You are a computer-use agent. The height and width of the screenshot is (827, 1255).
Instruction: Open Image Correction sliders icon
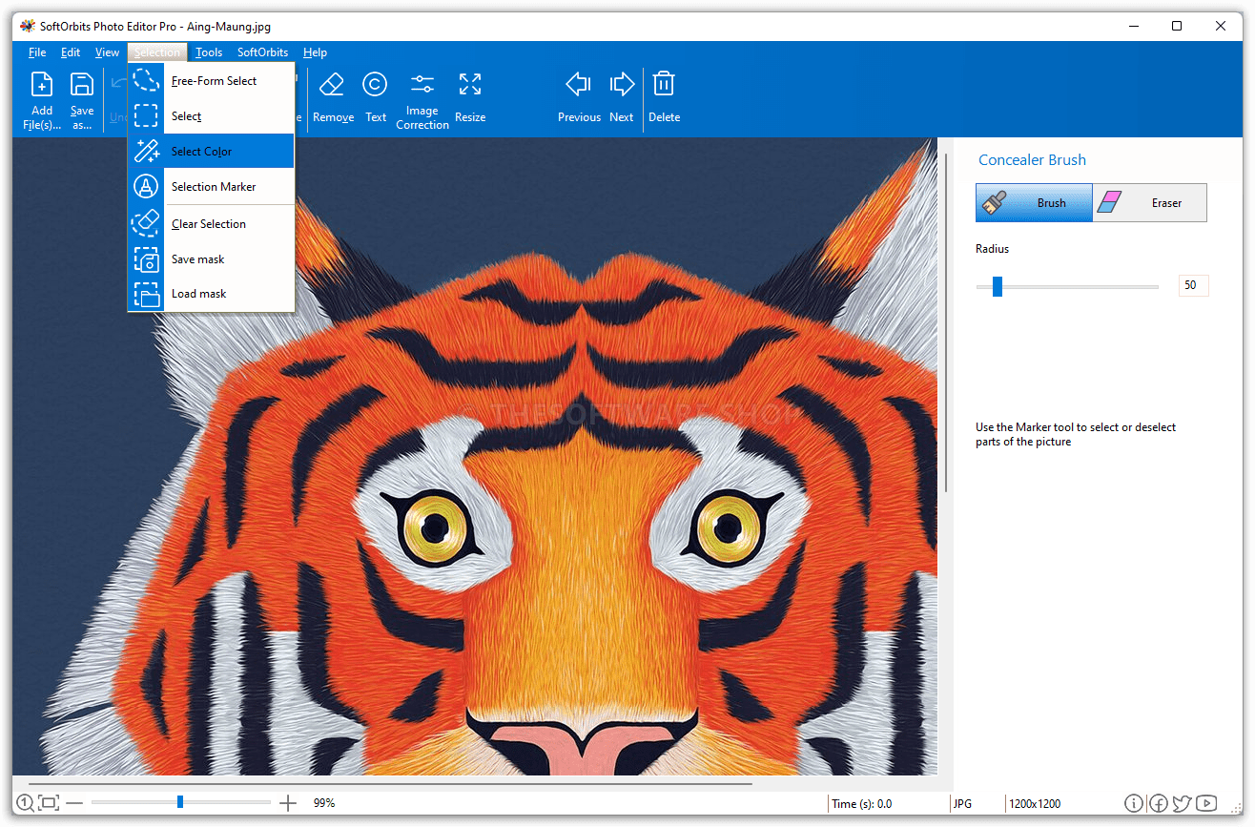click(422, 84)
